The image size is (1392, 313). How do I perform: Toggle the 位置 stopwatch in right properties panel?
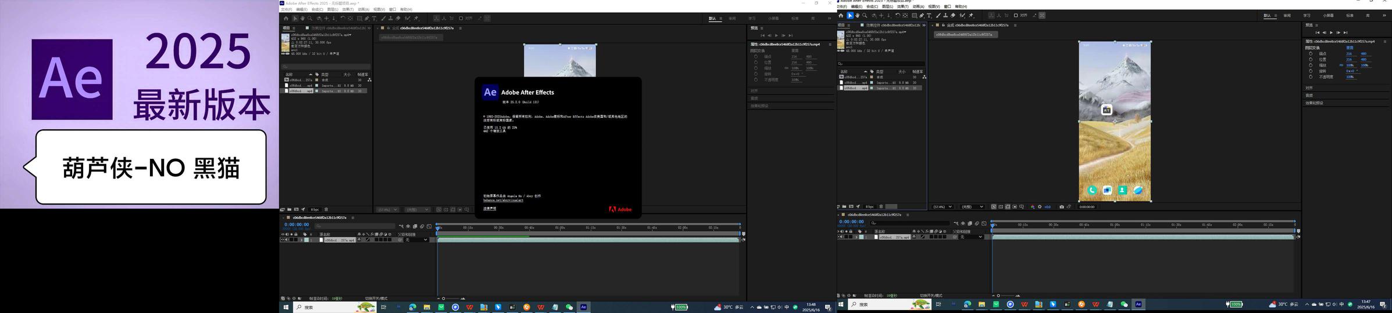point(1311,59)
